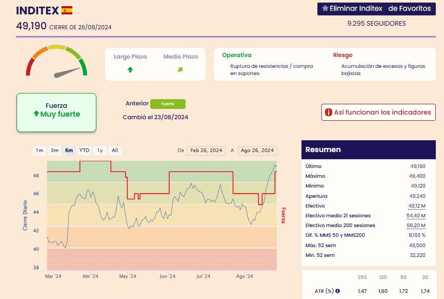Click the Spanish flag icon next to INDITEX
The image size is (444, 299).
click(x=67, y=10)
